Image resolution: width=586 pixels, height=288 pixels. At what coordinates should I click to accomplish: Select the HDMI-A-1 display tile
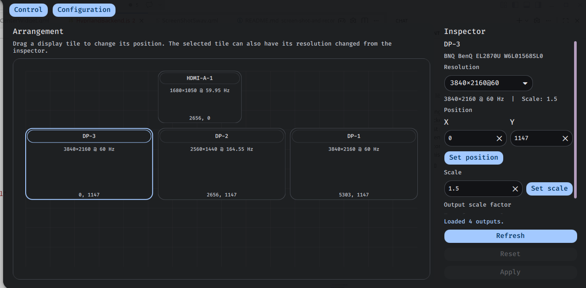click(x=200, y=97)
